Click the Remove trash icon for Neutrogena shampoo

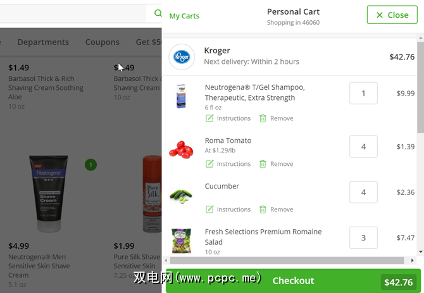[263, 118]
